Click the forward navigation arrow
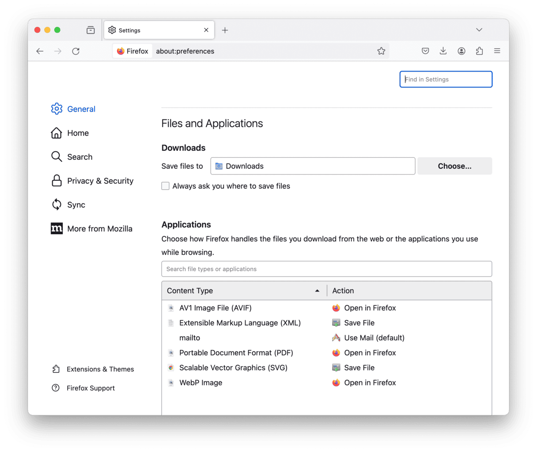This screenshot has width=537, height=452. 58,51
